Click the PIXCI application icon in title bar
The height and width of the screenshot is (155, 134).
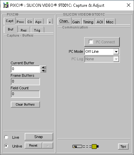tap(6, 5)
